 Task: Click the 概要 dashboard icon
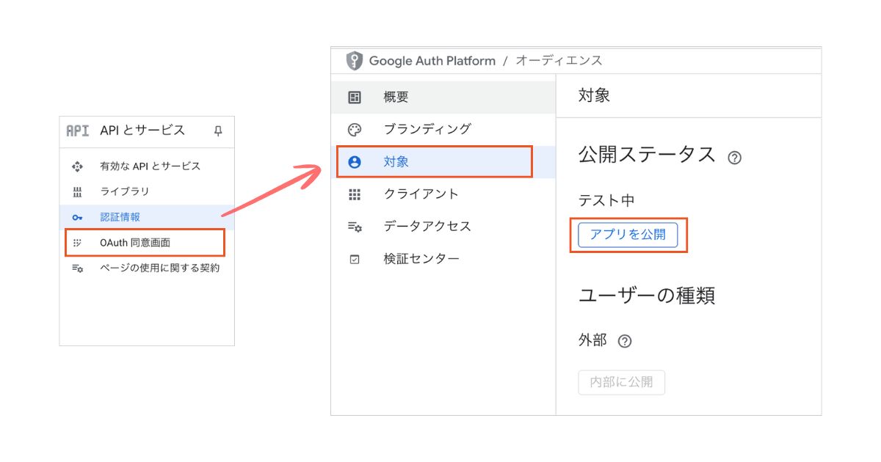(355, 98)
